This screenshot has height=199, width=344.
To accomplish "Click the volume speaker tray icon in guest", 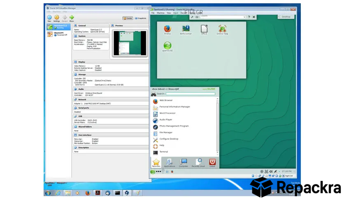I will [271, 171].
